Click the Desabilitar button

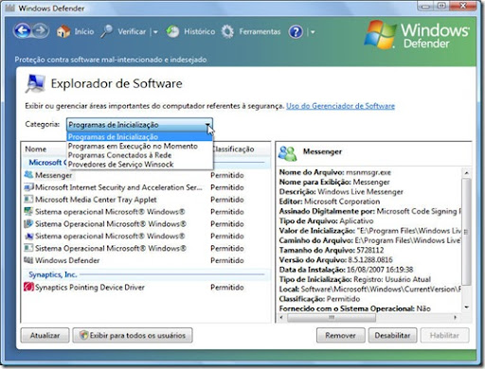coord(392,335)
